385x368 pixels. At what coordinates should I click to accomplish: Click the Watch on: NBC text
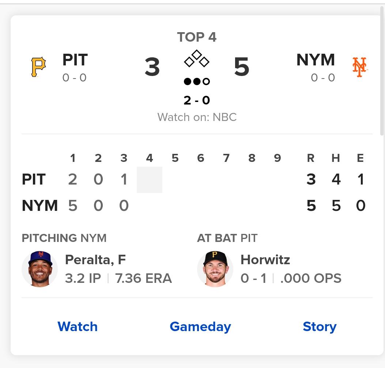(197, 117)
